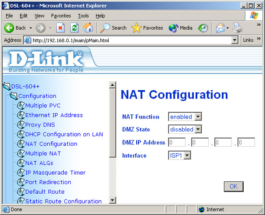Click the OK button
Screen dimensions: 265x215
tap(233, 187)
